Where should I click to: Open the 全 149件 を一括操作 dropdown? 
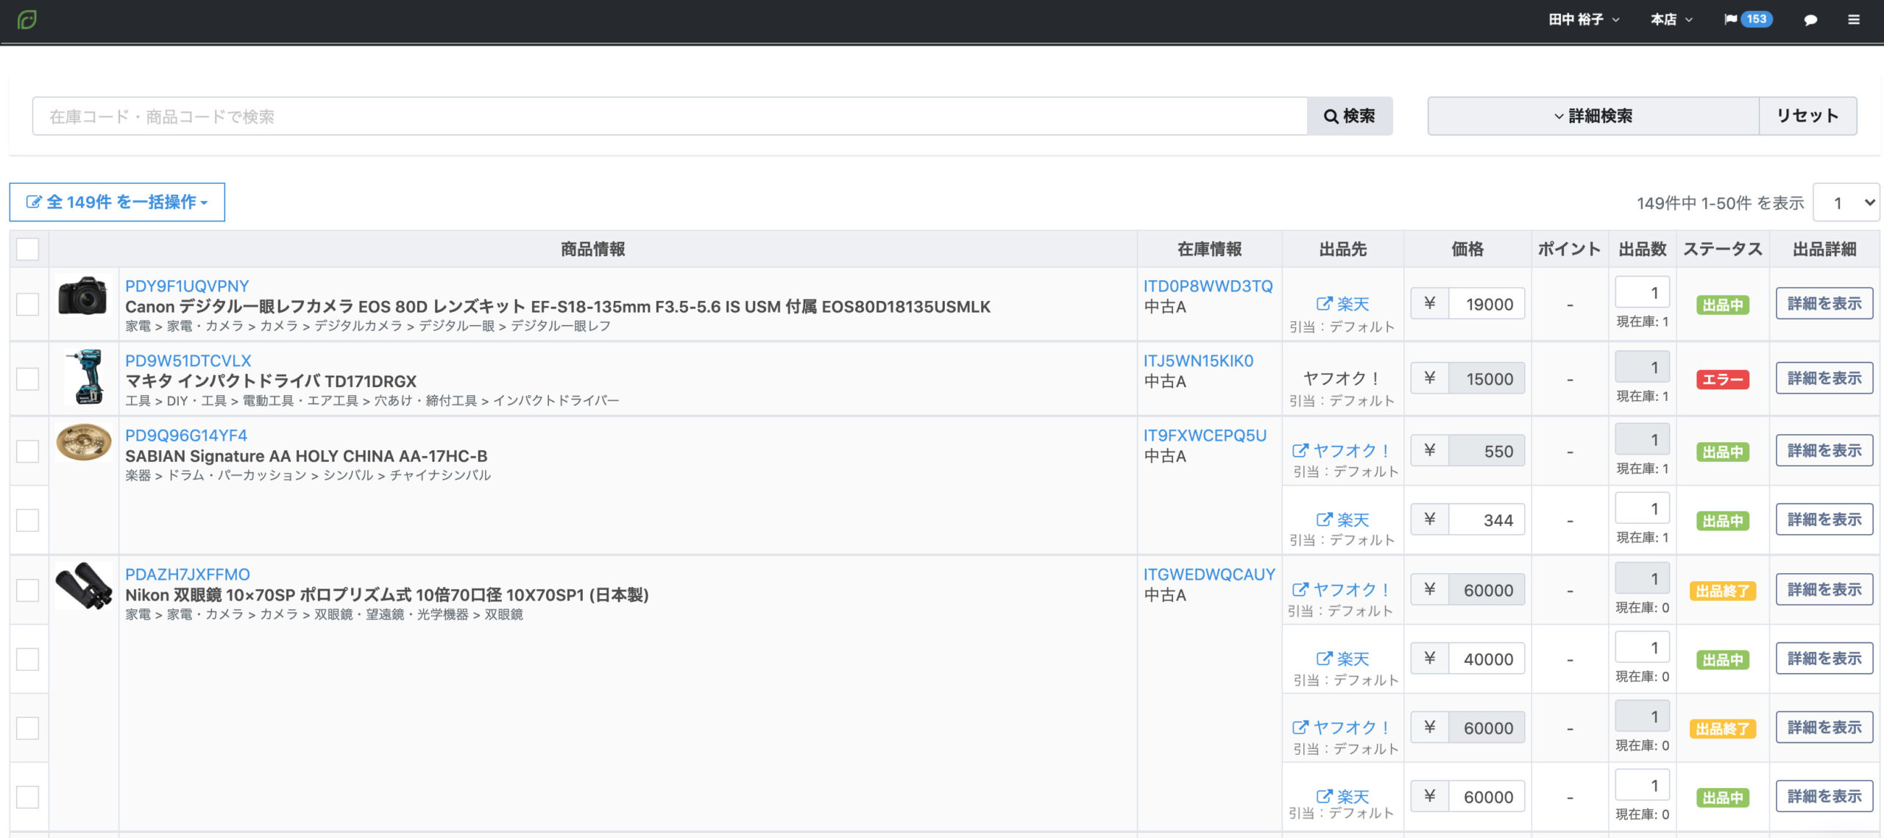(117, 202)
